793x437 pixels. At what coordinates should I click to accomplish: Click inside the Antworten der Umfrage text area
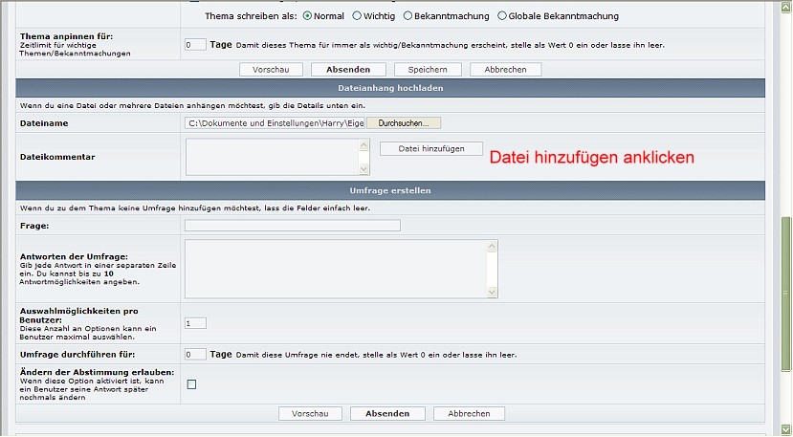[335, 269]
